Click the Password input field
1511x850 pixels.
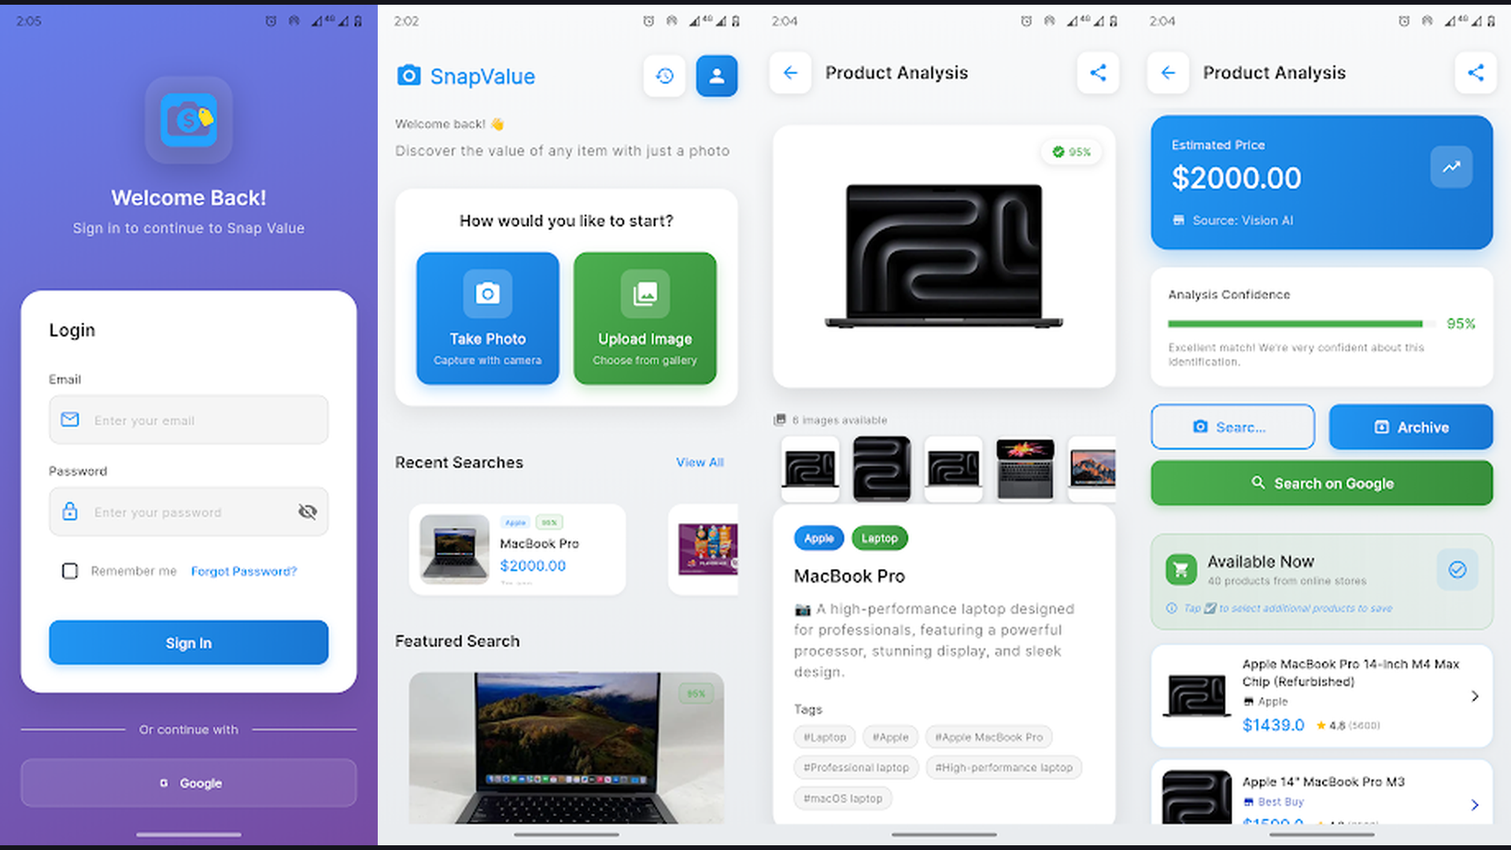coord(189,512)
